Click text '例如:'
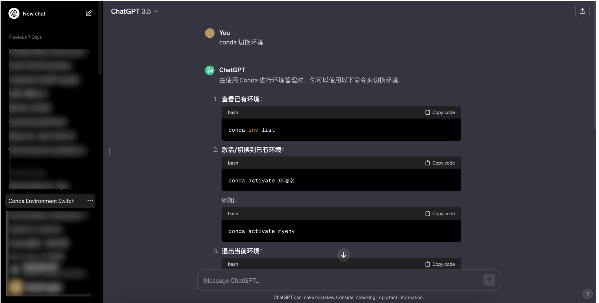The image size is (599, 303). (x=229, y=200)
